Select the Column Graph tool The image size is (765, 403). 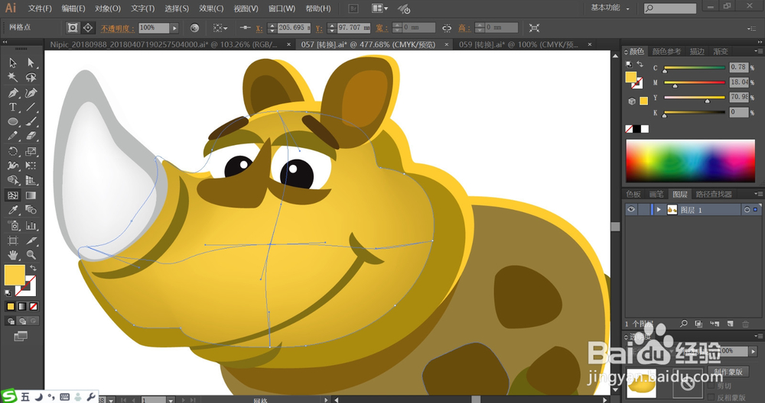tap(31, 225)
